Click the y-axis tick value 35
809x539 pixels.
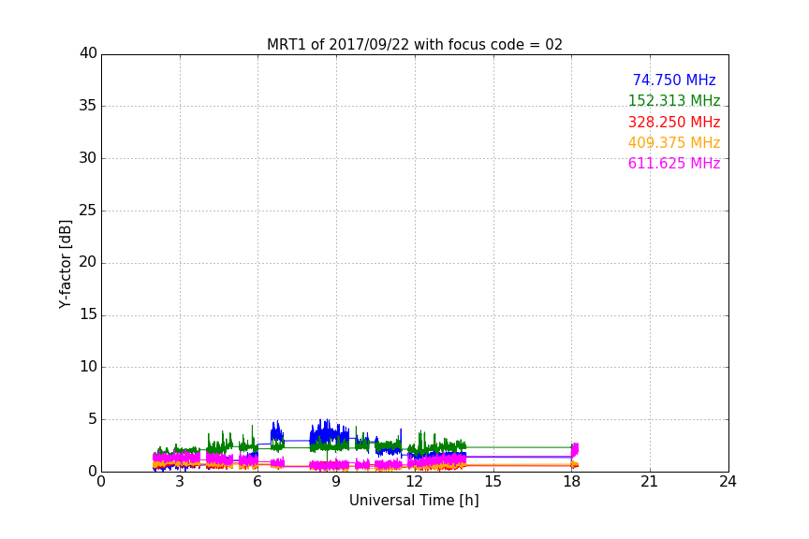[88, 106]
